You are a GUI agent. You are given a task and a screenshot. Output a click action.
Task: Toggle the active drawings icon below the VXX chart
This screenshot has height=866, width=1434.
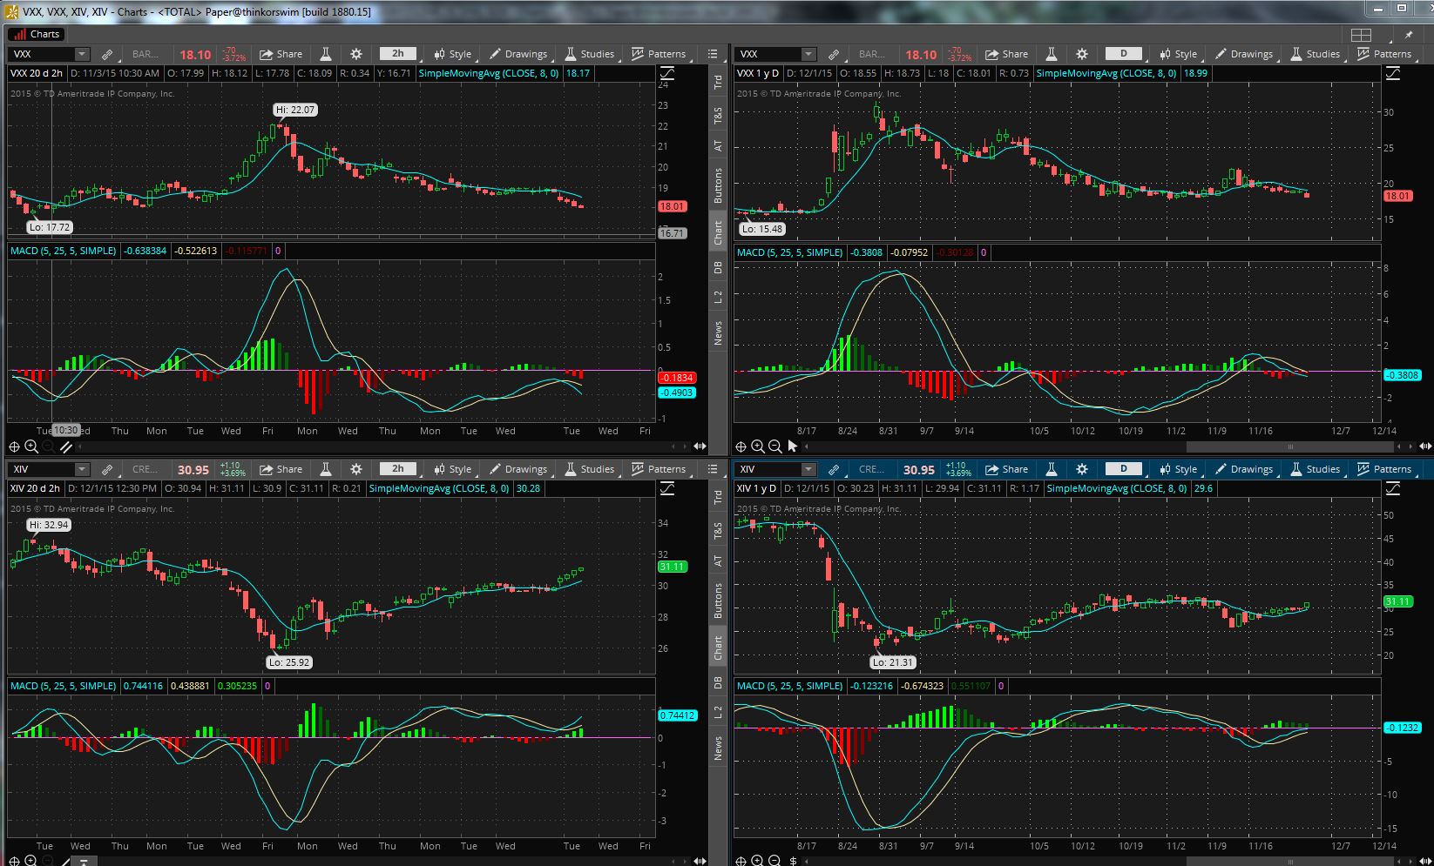66,446
